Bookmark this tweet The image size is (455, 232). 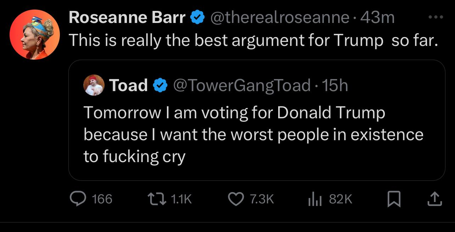[393, 200]
